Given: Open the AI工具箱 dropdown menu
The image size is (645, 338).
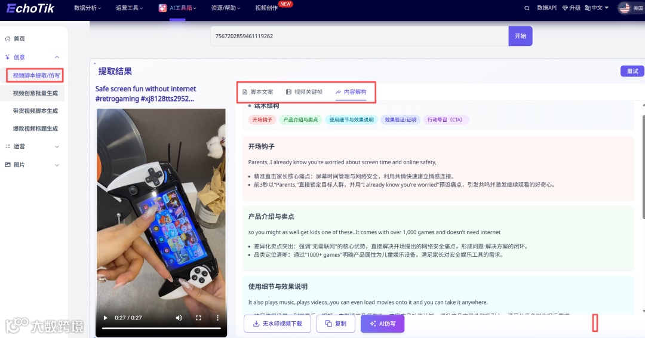Looking at the screenshot, I should (177, 8).
